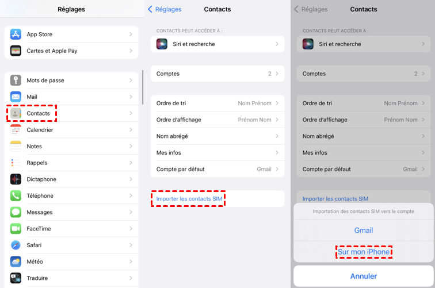Tap the FaceTime icon
Viewport: 435px width, 288px height.
point(16,229)
